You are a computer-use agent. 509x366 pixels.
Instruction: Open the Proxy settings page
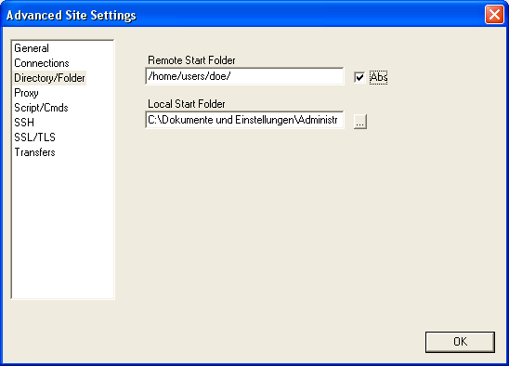click(26, 93)
